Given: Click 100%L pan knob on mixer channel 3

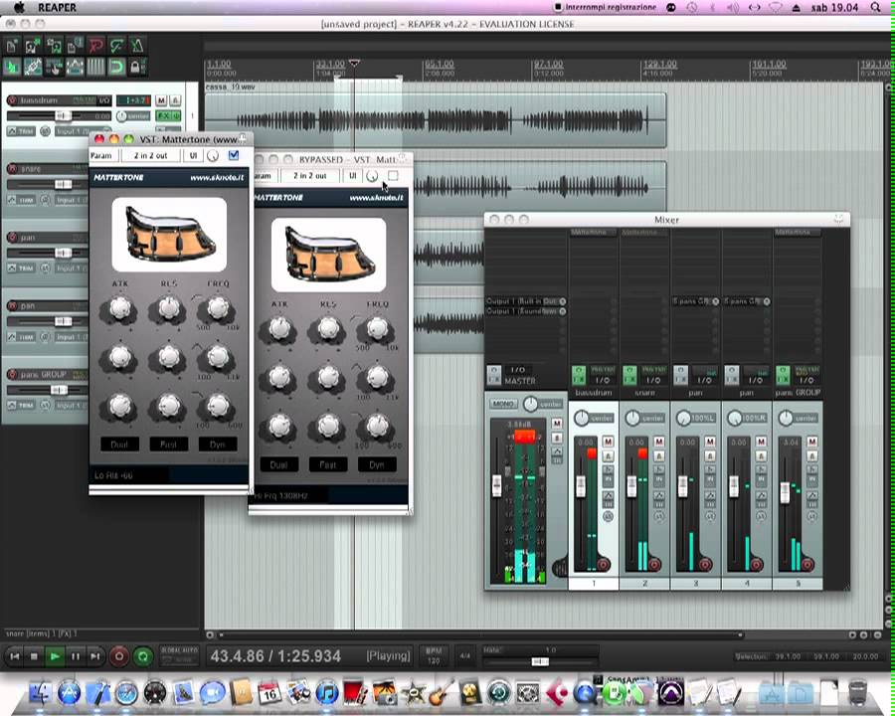Looking at the screenshot, I should click(683, 419).
